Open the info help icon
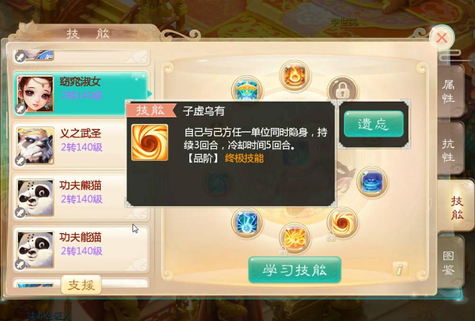Screen dimensions: 475x321 pos(400,269)
